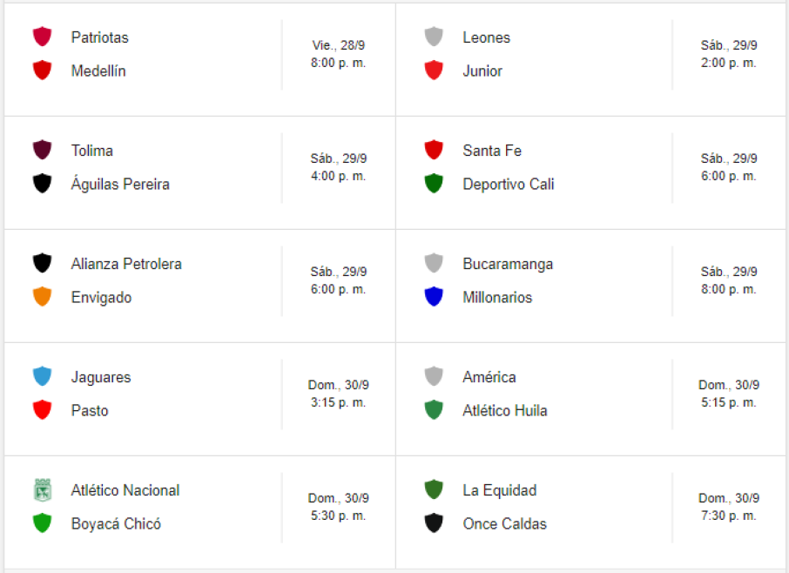Viewport: 789px width, 573px height.
Task: Click the Patriotas team shield icon
Action: 42,37
